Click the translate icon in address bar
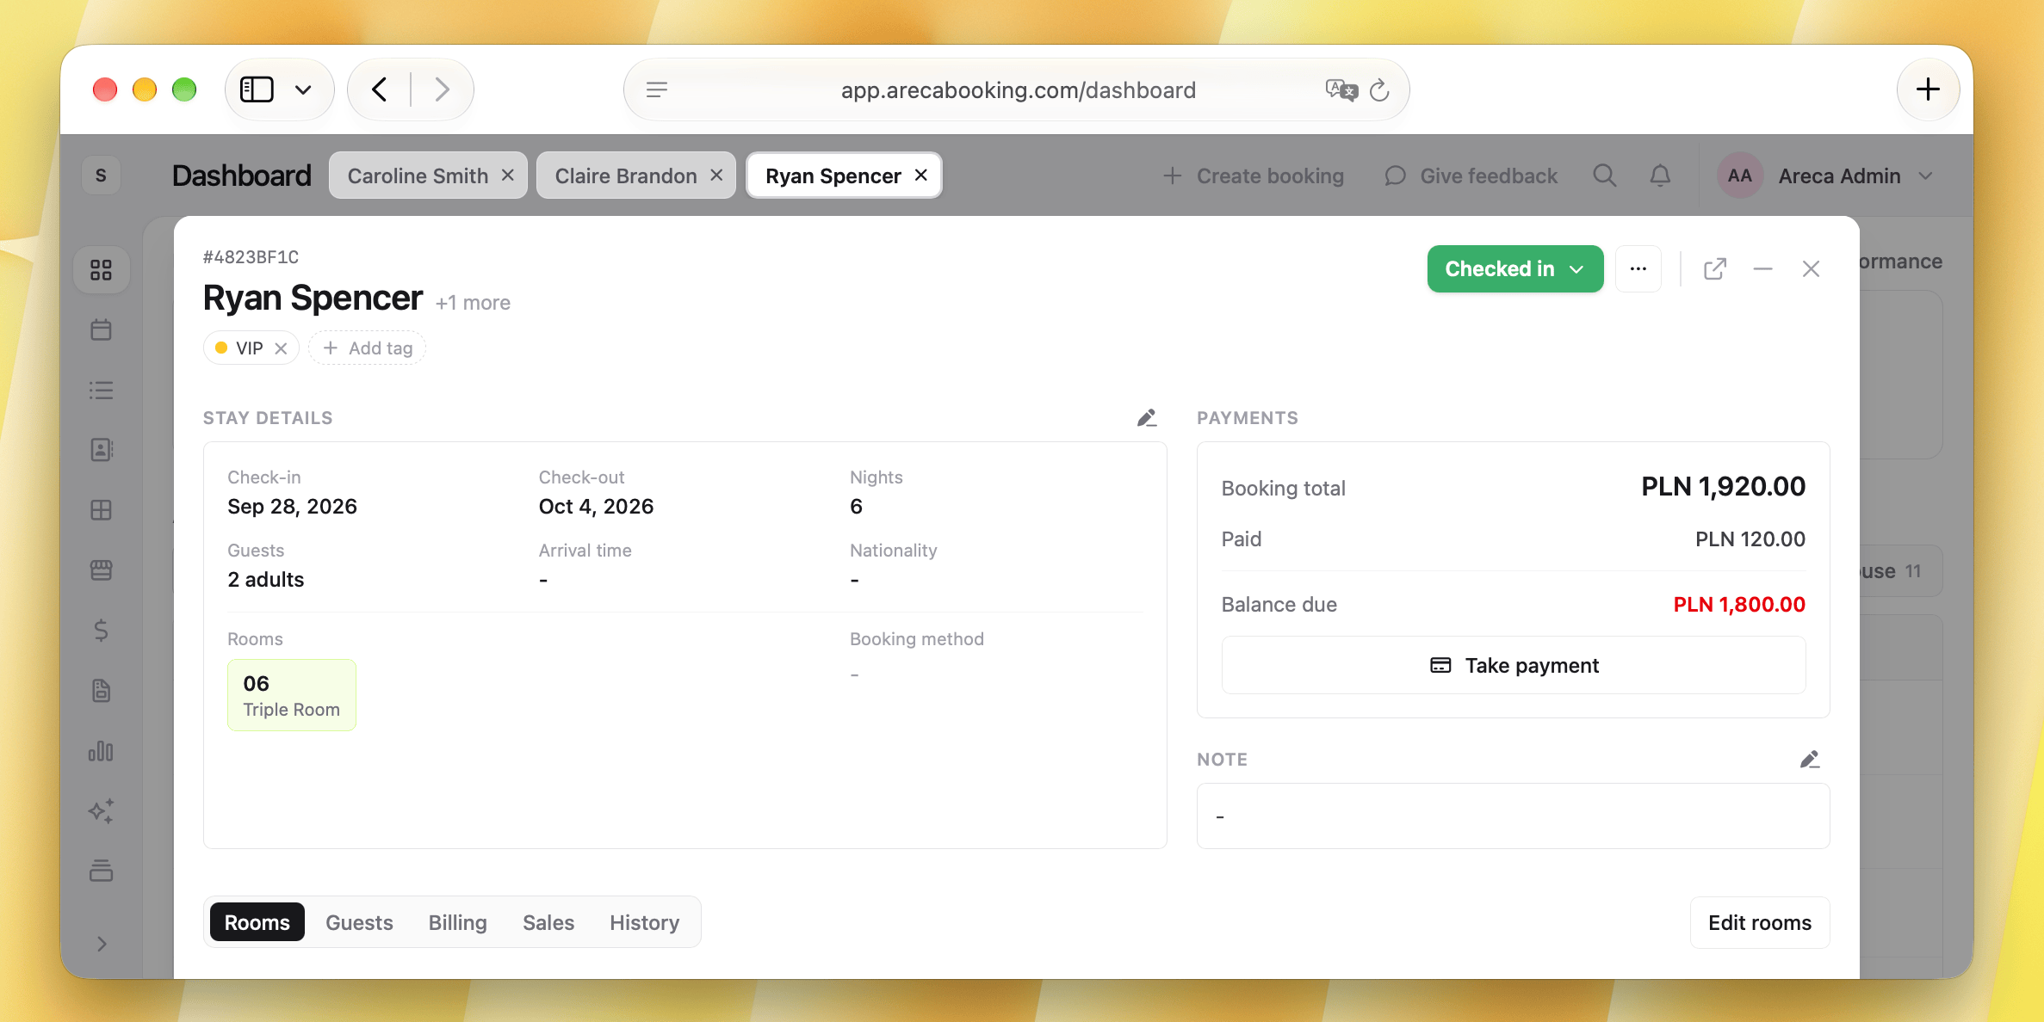This screenshot has height=1022, width=2044. coord(1341,89)
